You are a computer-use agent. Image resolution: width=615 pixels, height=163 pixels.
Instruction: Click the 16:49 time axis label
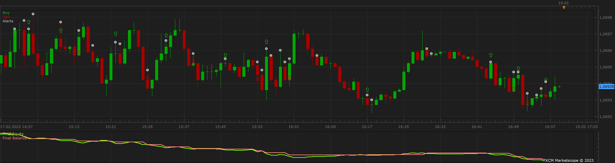513,127
